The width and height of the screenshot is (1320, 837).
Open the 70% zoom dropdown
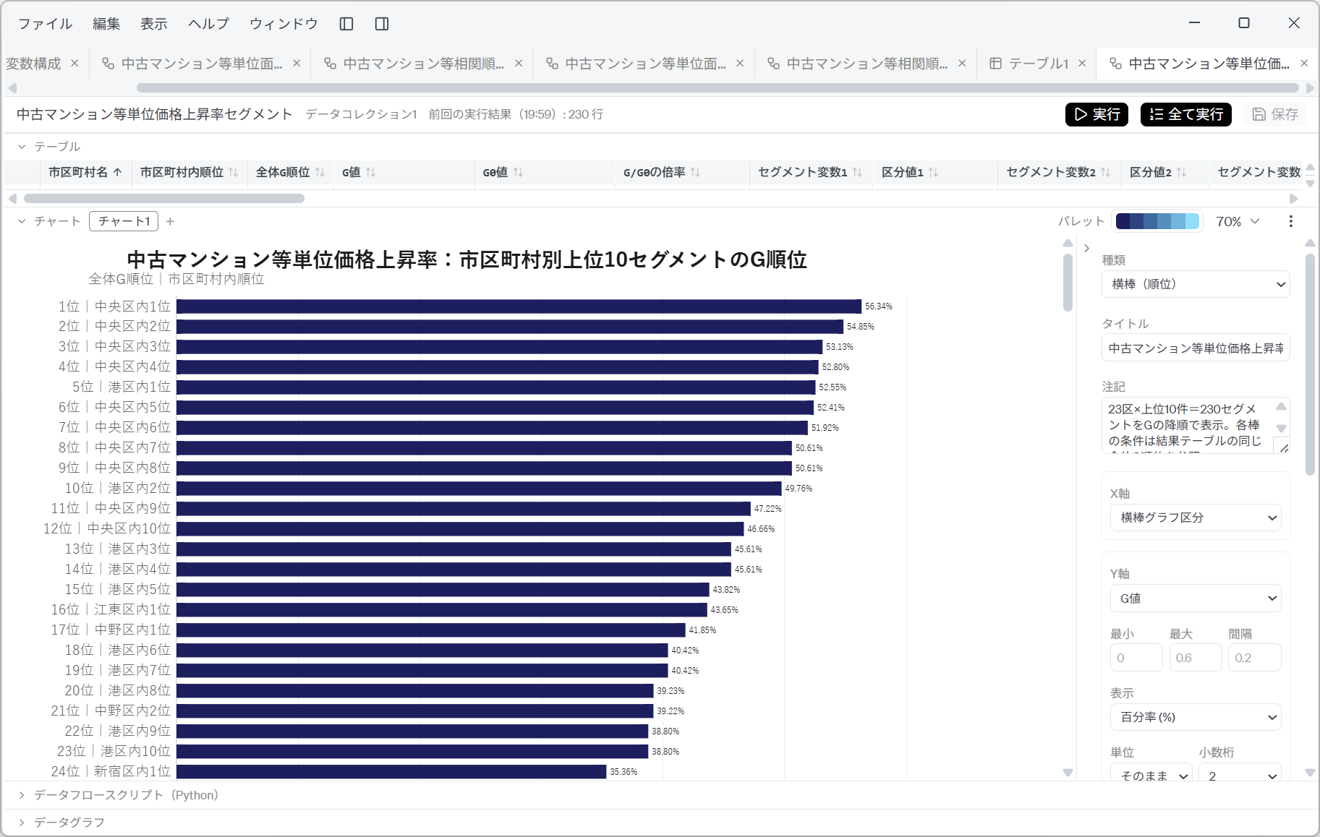1238,221
